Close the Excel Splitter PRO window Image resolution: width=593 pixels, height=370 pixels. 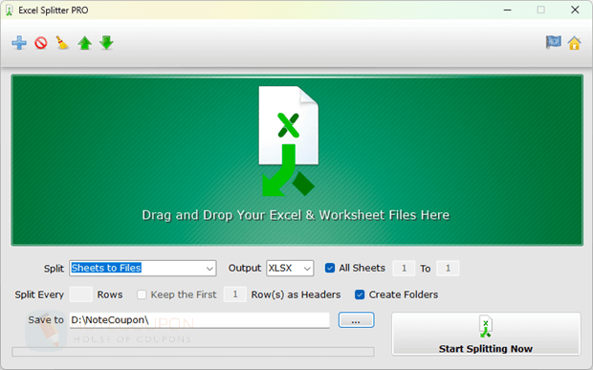pyautogui.click(x=575, y=10)
